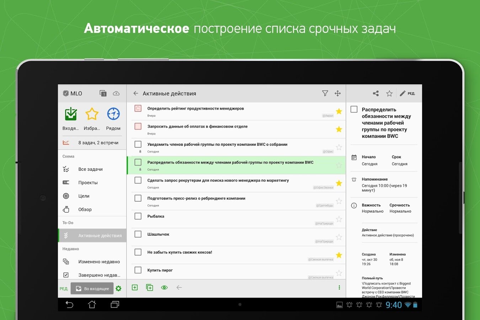Open the Inbox green arrow icon

point(71,114)
